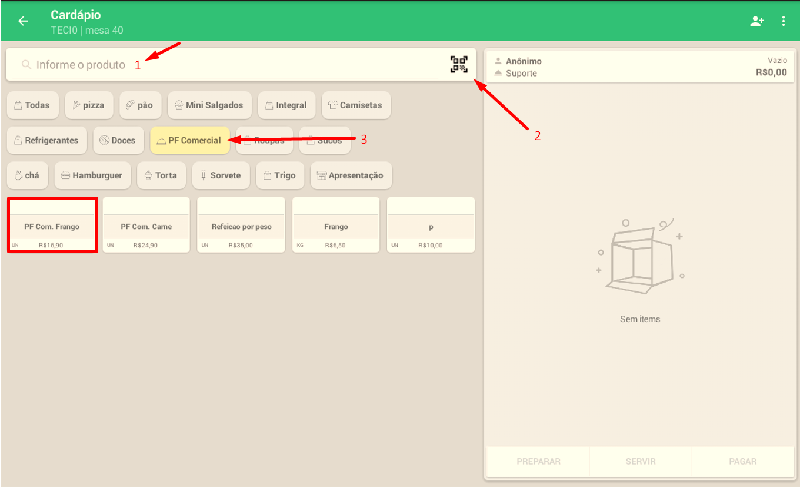The width and height of the screenshot is (800, 487).
Task: Select the Camisetas category
Action: tap(356, 105)
